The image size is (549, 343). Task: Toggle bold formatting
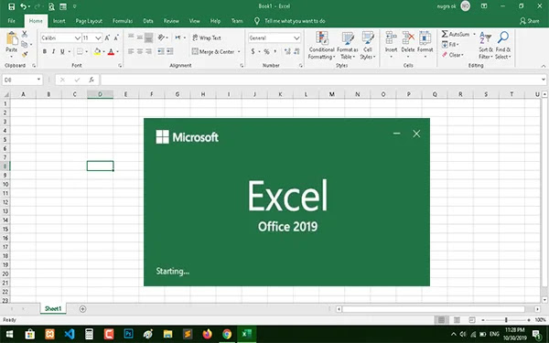click(x=45, y=51)
